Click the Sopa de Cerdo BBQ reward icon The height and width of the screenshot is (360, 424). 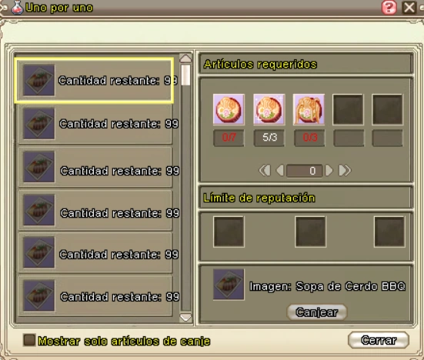(x=229, y=285)
